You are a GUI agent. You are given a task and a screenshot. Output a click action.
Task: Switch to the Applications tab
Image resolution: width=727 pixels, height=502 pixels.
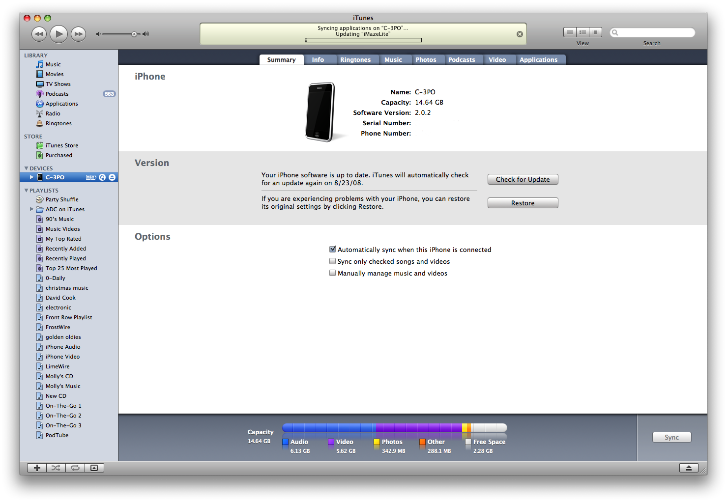[x=539, y=60]
